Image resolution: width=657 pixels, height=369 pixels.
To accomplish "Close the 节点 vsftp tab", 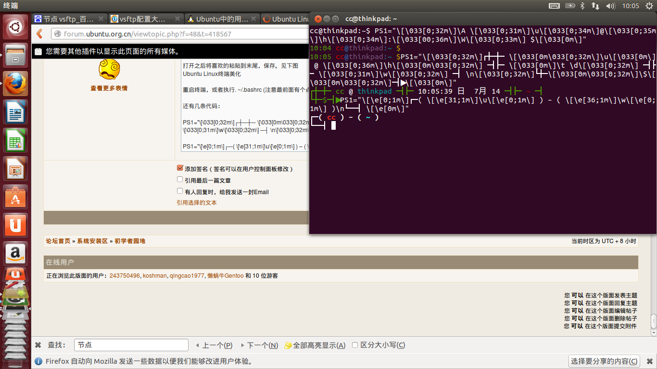I will click(x=101, y=19).
